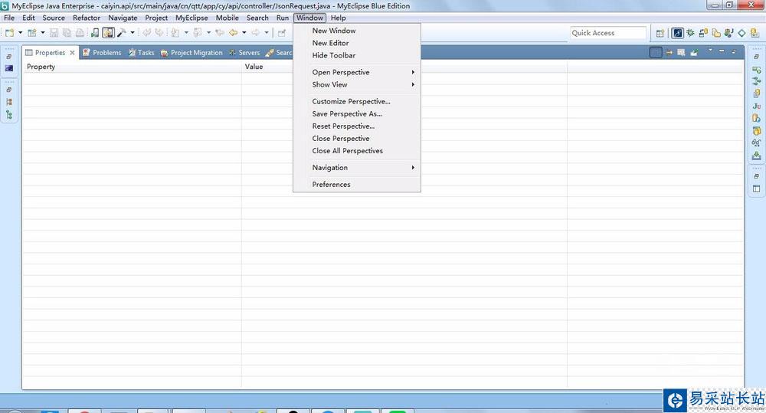
Task: Open the Forward history dropdown arrow
Action: click(x=267, y=33)
